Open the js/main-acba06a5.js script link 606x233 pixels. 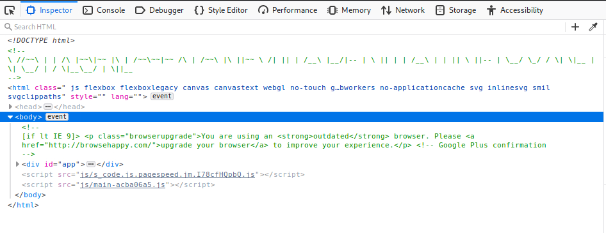coord(122,185)
